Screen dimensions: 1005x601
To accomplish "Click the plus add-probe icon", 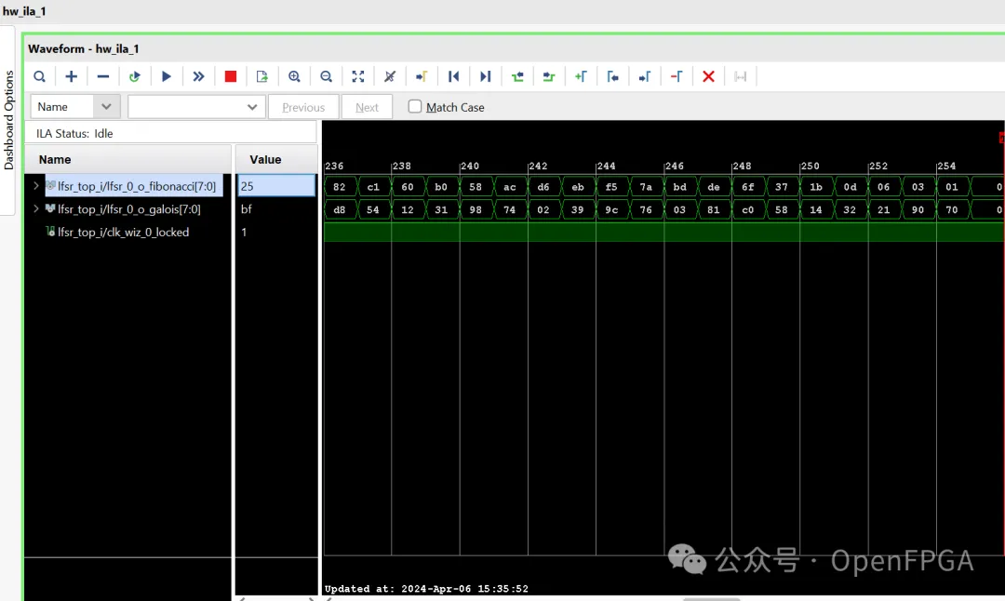I will tap(71, 76).
